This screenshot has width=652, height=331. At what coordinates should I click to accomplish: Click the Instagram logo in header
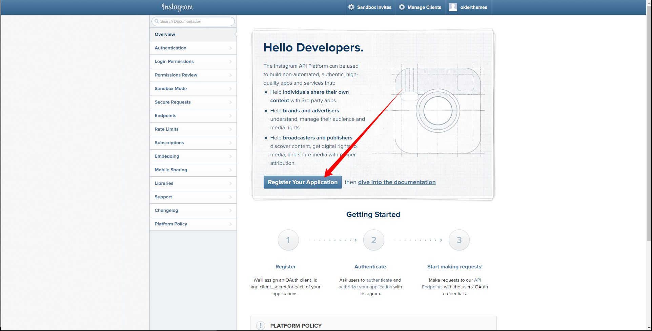pyautogui.click(x=177, y=7)
